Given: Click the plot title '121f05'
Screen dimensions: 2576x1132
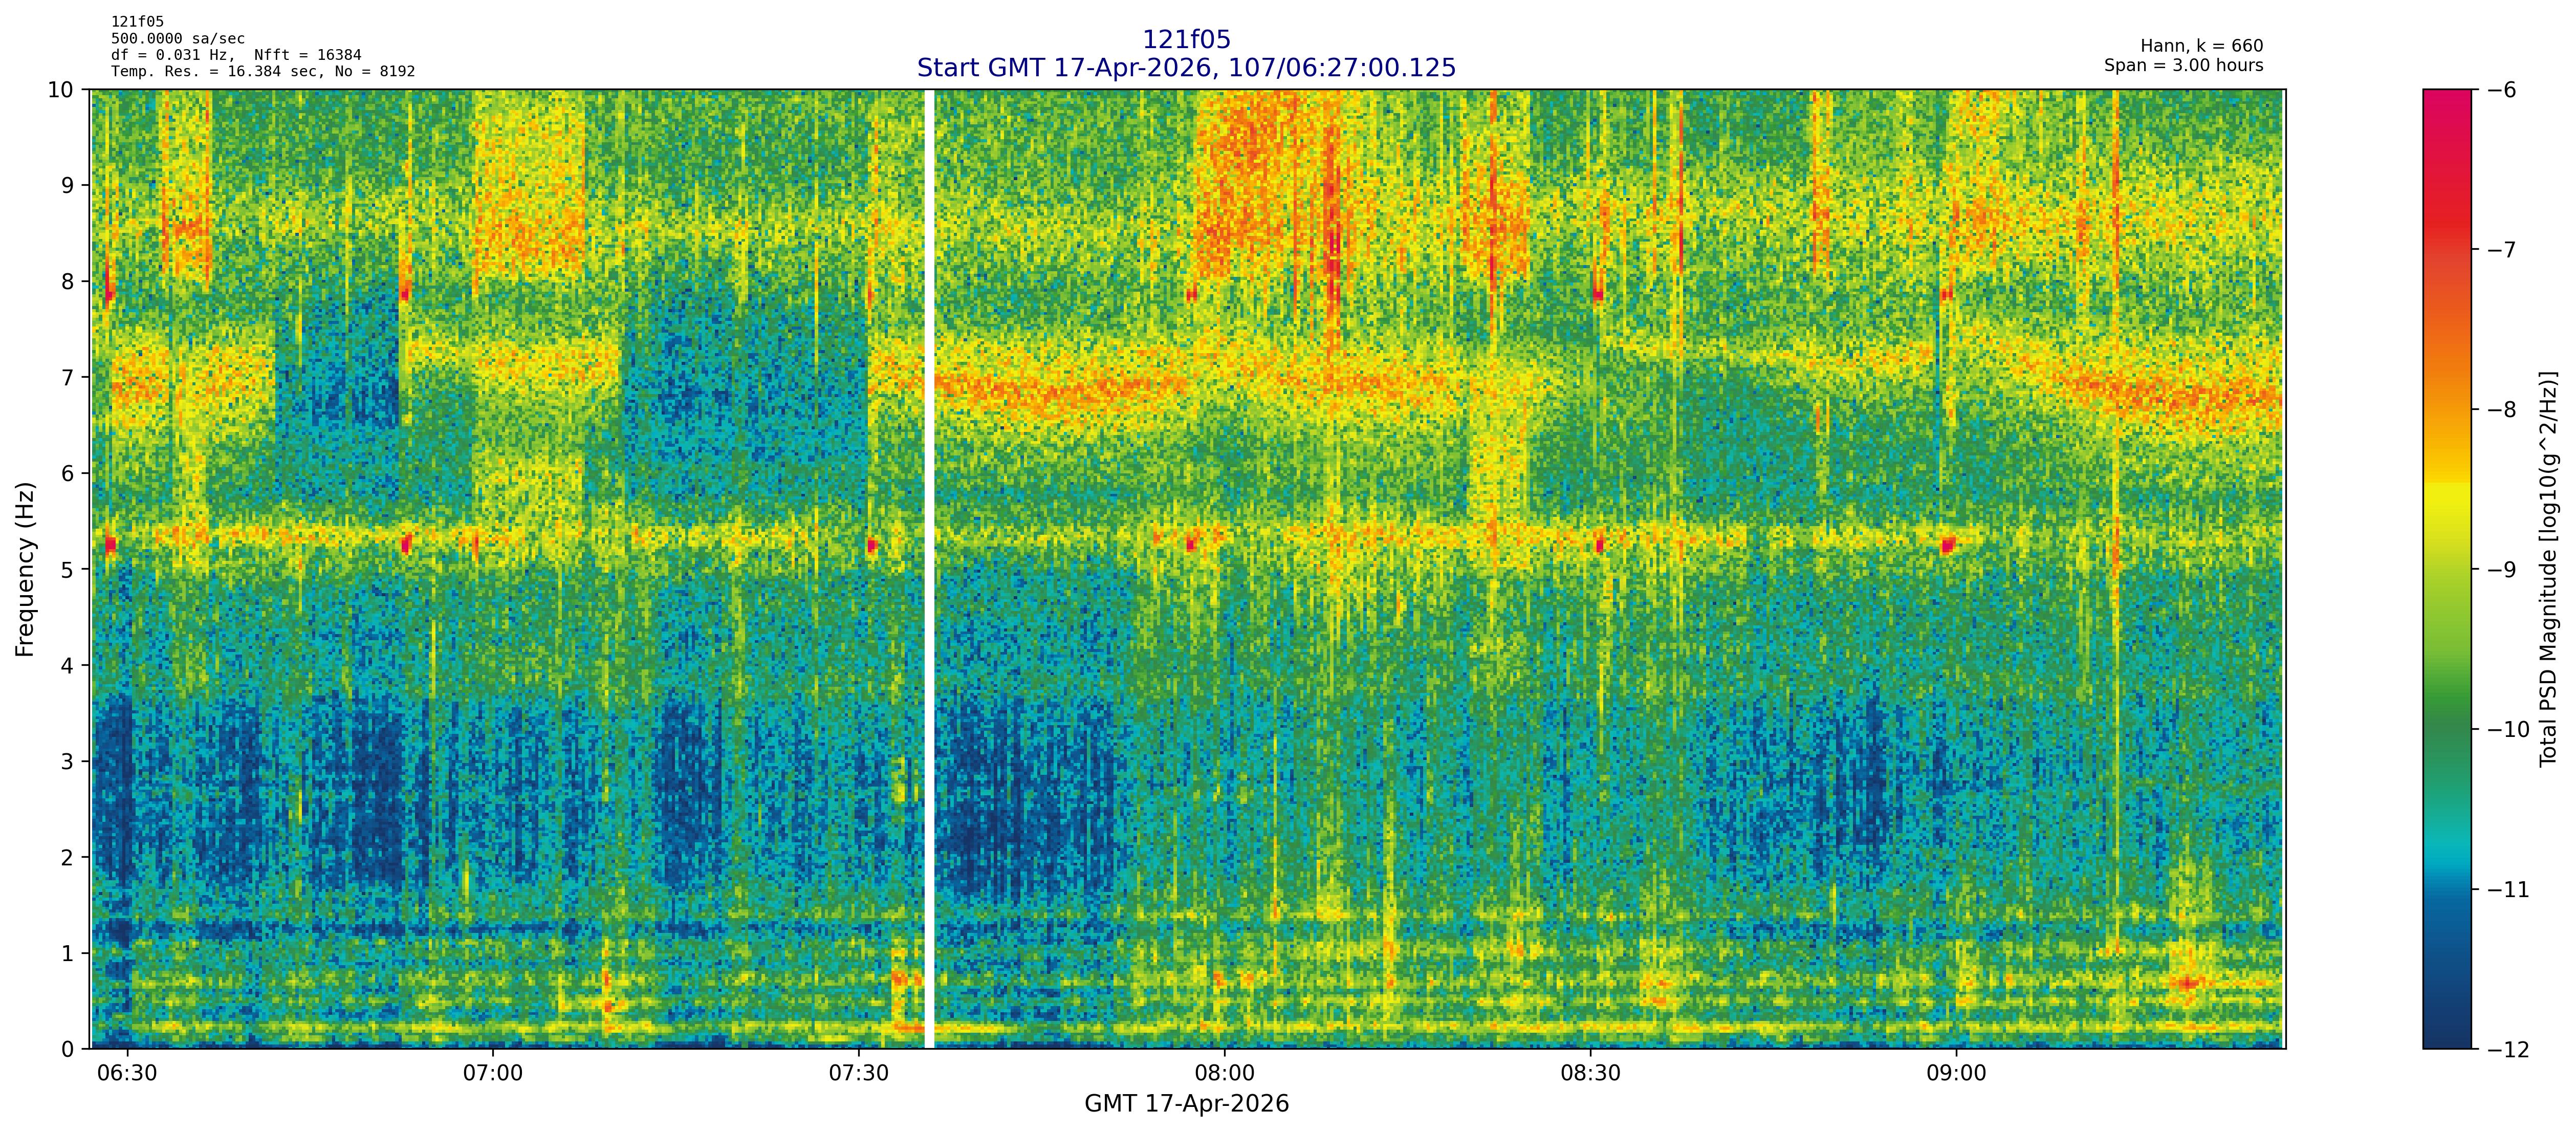Looking at the screenshot, I should [x=1186, y=40].
